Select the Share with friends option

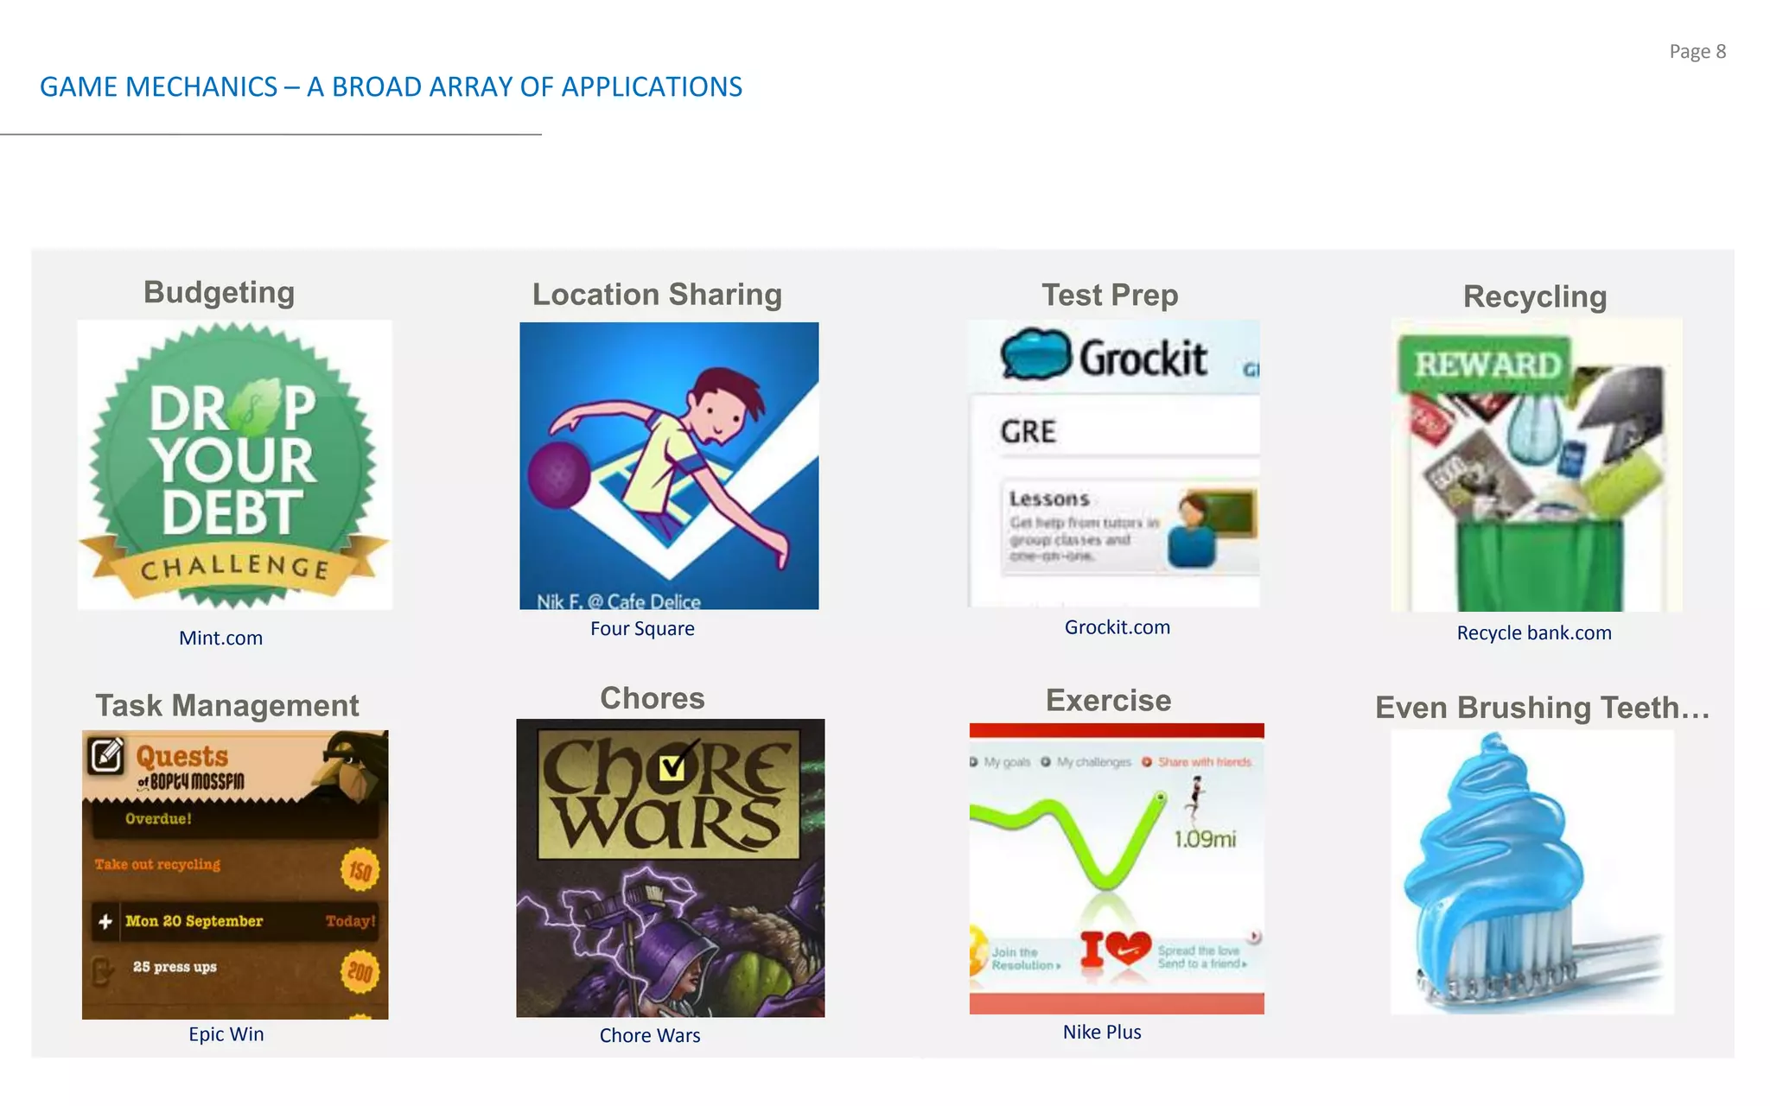(1197, 762)
